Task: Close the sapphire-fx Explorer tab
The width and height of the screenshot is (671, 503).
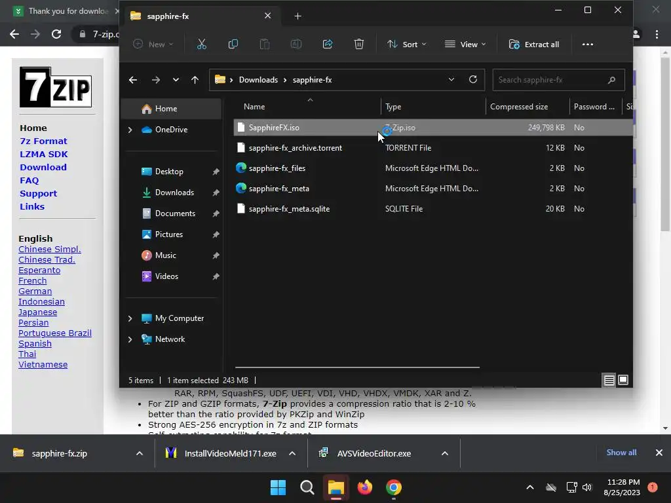Action: [x=267, y=16]
